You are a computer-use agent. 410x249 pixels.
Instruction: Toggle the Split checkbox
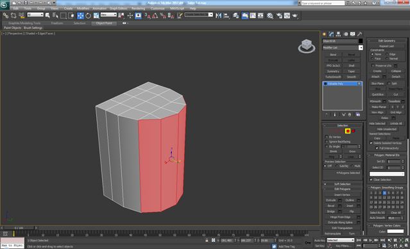[x=389, y=83]
